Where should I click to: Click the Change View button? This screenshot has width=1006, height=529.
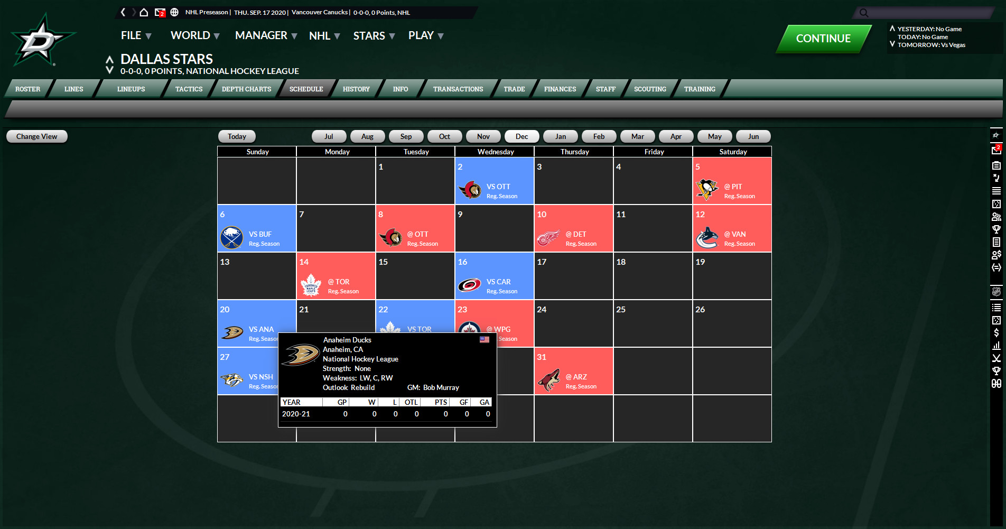click(36, 136)
